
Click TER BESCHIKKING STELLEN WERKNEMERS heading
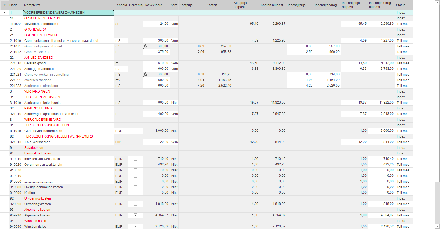click(x=59, y=136)
